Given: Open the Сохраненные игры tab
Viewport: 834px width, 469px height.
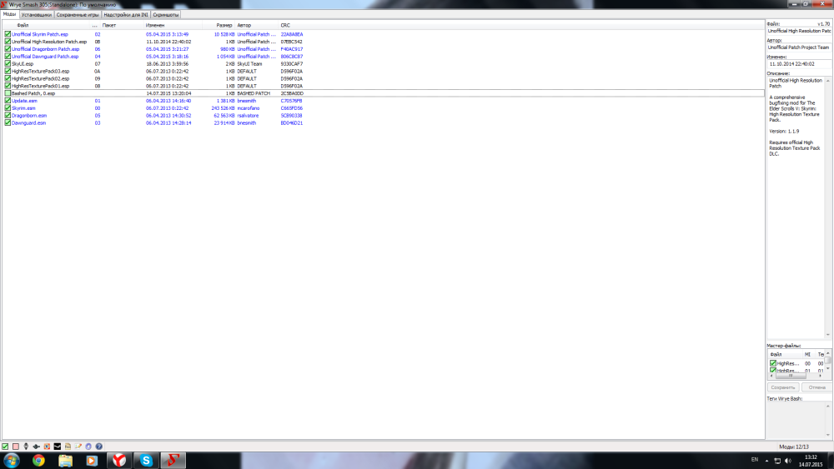Looking at the screenshot, I should pyautogui.click(x=78, y=15).
